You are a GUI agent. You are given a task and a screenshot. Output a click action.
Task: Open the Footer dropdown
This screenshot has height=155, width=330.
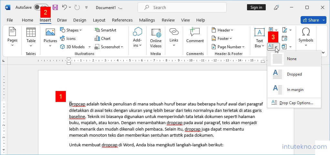pos(222,39)
